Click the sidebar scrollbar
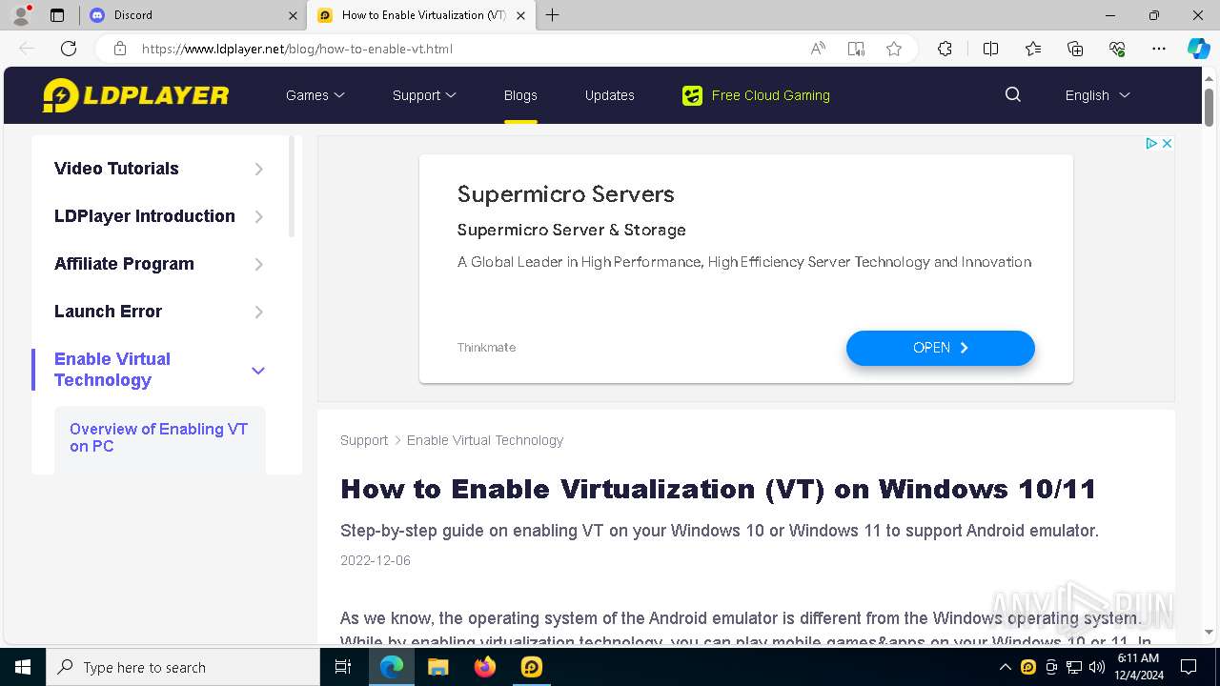This screenshot has width=1220, height=686. pyautogui.click(x=292, y=187)
